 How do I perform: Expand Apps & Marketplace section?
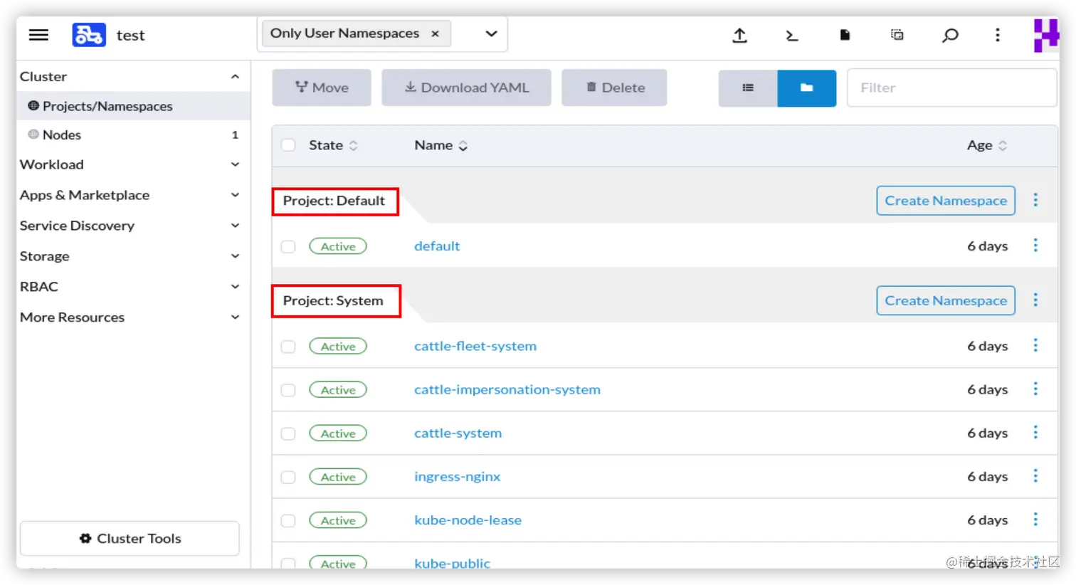[235, 195]
